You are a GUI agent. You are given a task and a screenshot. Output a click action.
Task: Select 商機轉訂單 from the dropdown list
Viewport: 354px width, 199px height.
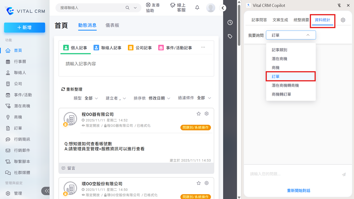click(281, 94)
